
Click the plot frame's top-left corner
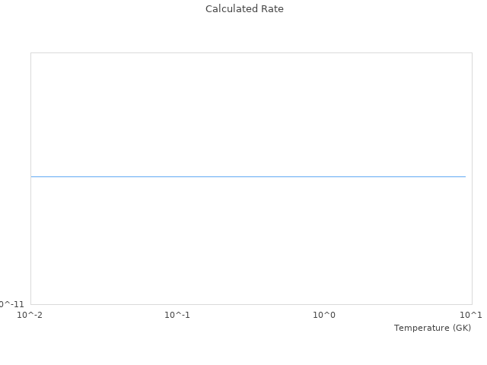pos(30,52)
